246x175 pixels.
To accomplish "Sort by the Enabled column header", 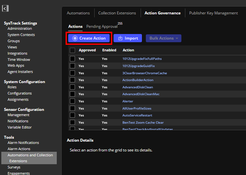I will click(109, 50).
